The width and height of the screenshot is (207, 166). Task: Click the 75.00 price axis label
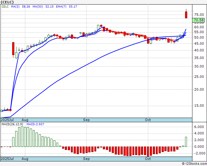(x=199, y=15)
